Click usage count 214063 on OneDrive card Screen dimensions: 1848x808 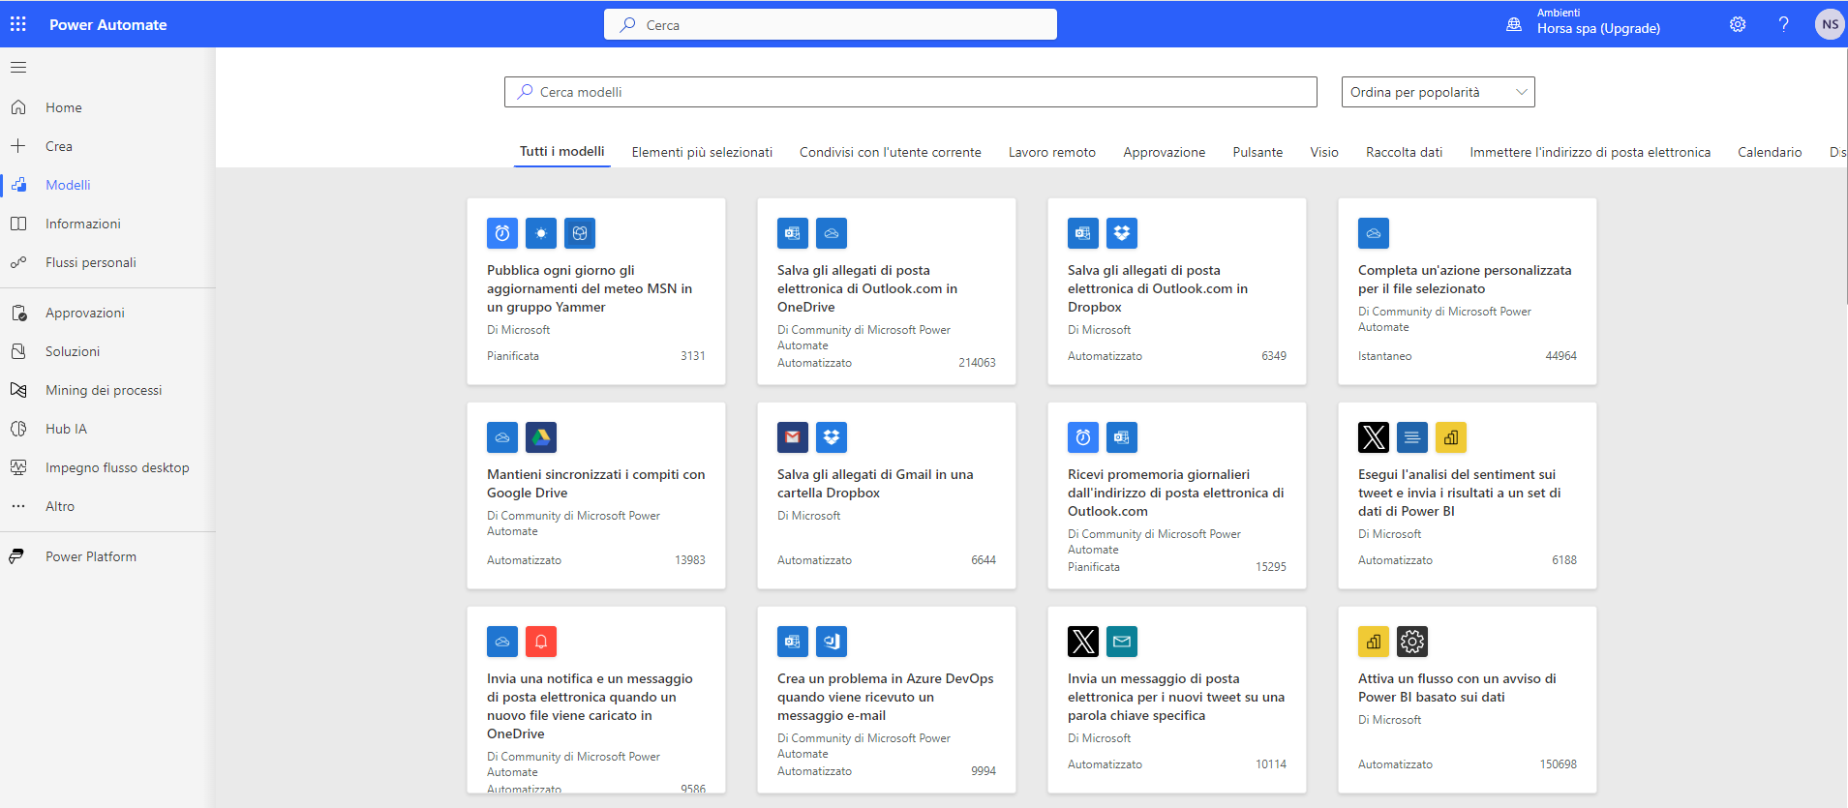[x=977, y=363]
